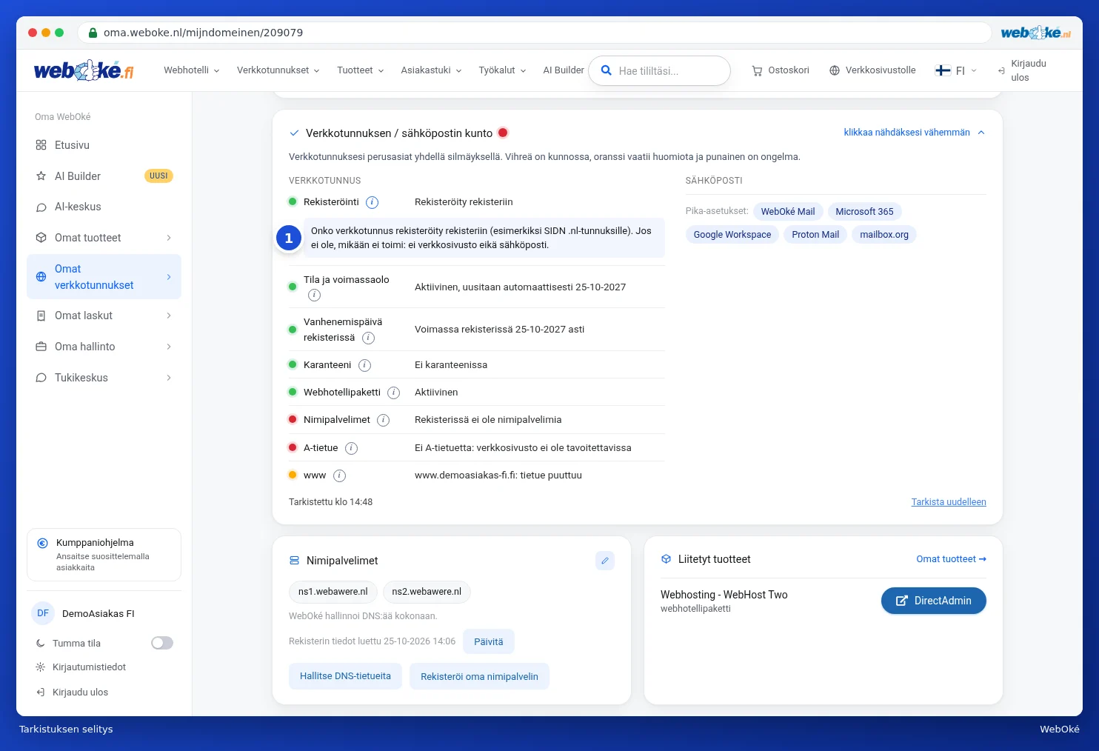
Task: Open Nimipalvelimet info icon in check list
Action: [x=384, y=420]
